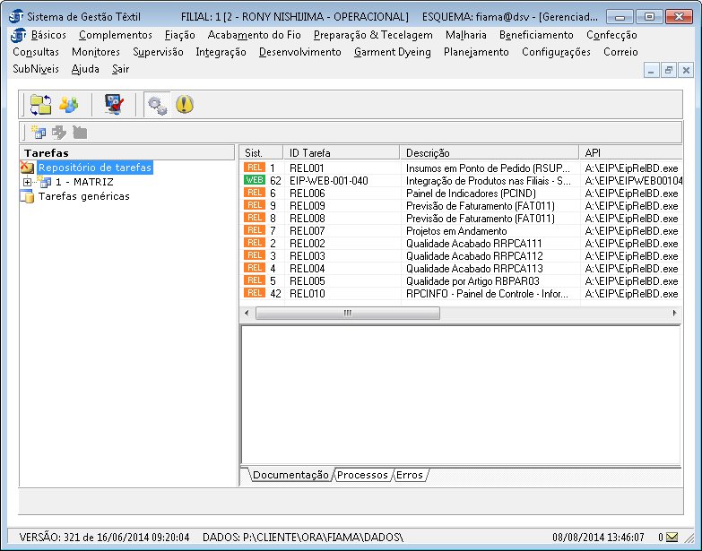702x551 pixels.
Task: Open the Correio menu
Action: [620, 52]
